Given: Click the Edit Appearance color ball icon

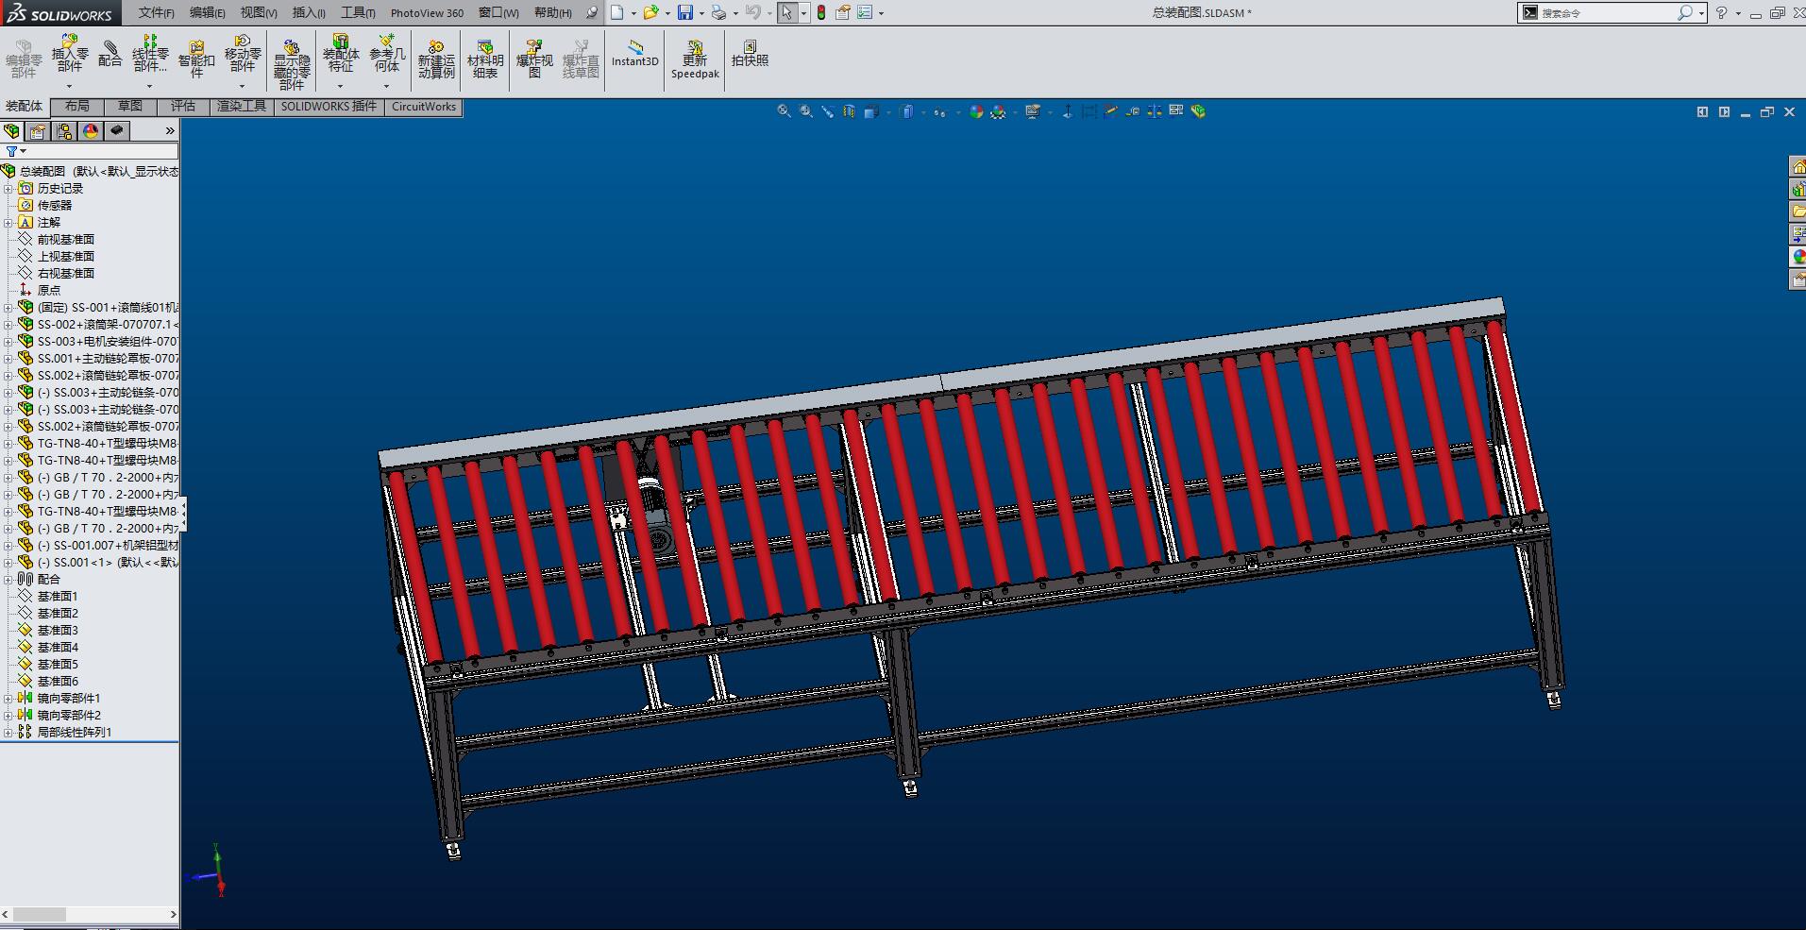Looking at the screenshot, I should click(x=976, y=111).
